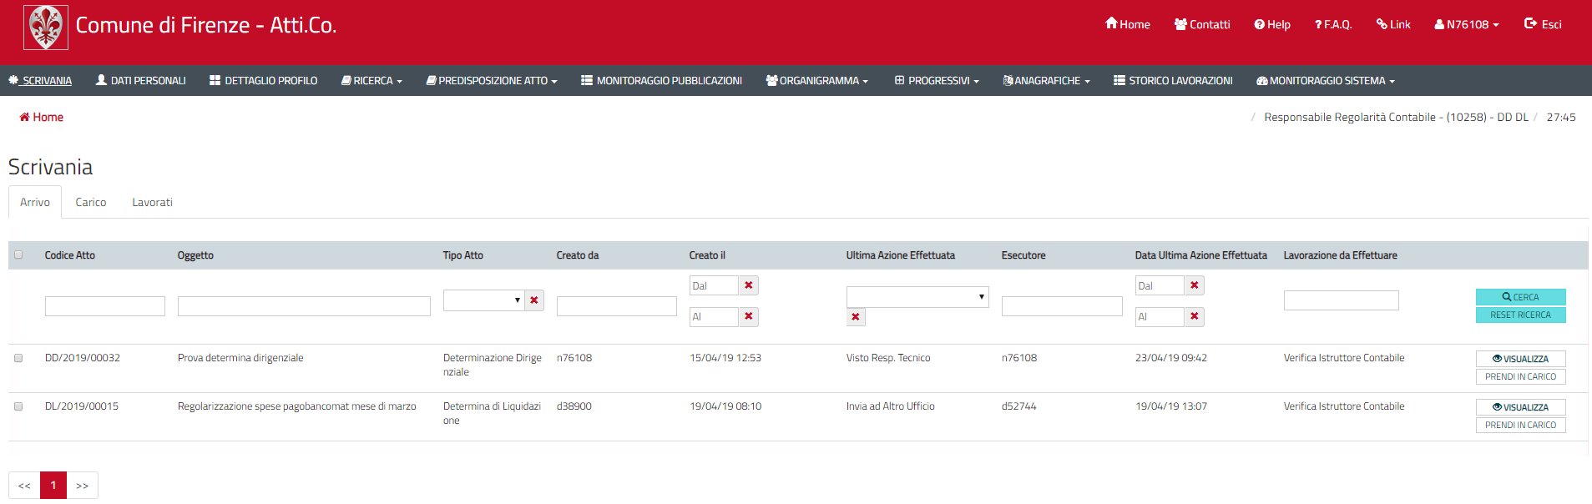
Task: Open the Tipo Atto dropdown filter
Action: coord(483,300)
